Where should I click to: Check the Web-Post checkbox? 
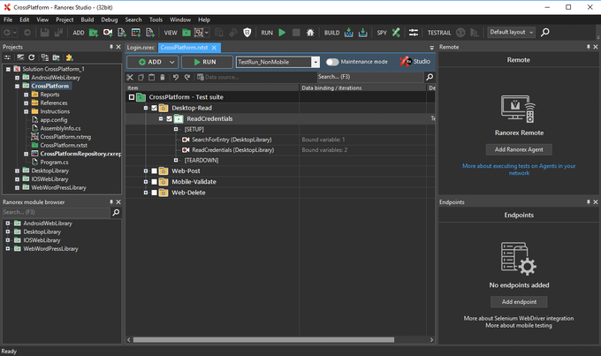(154, 170)
